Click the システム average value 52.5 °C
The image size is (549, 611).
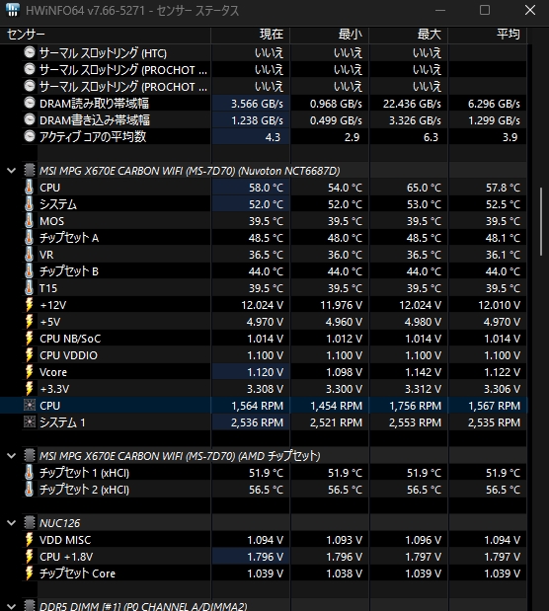[503, 204]
